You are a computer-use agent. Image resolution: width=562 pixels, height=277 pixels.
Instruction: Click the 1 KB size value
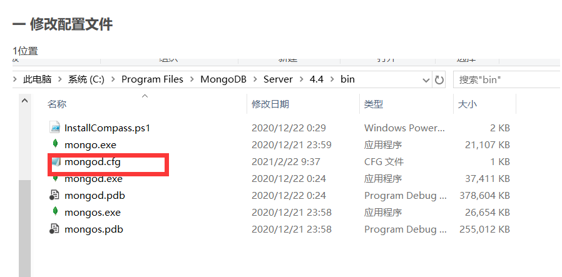tap(500, 162)
